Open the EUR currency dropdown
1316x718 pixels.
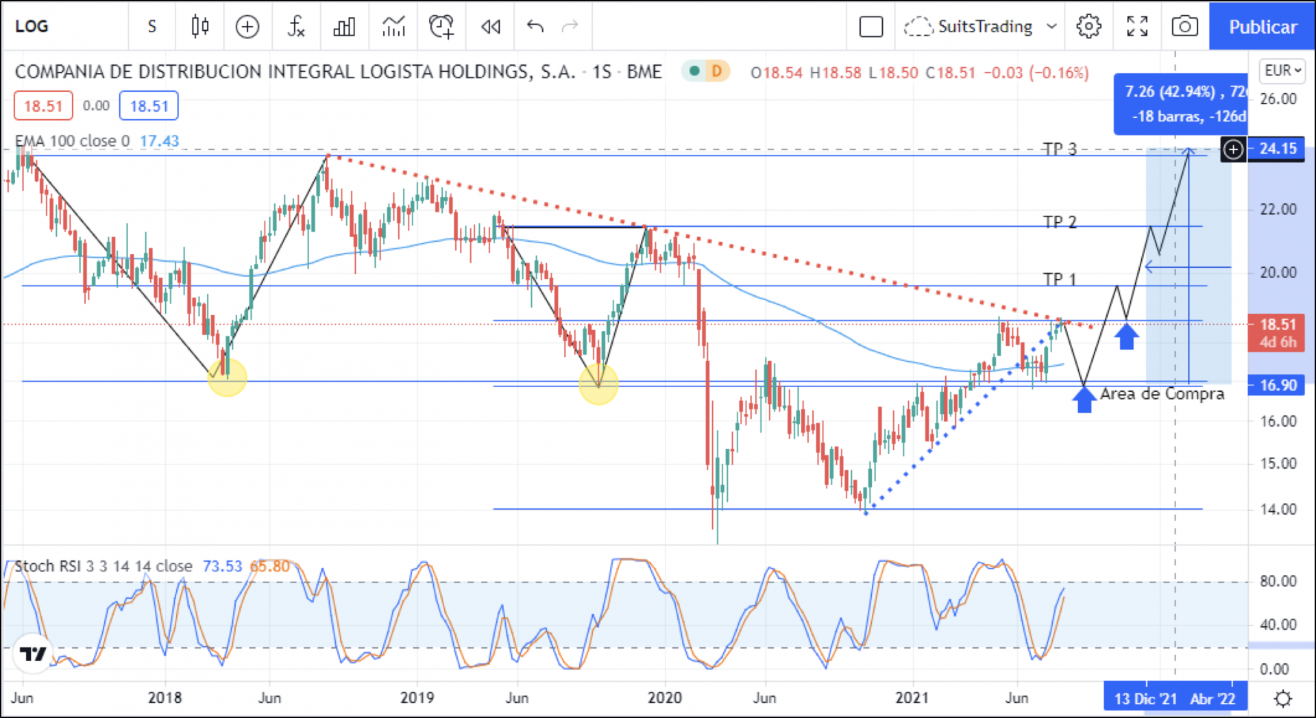coord(1282,71)
